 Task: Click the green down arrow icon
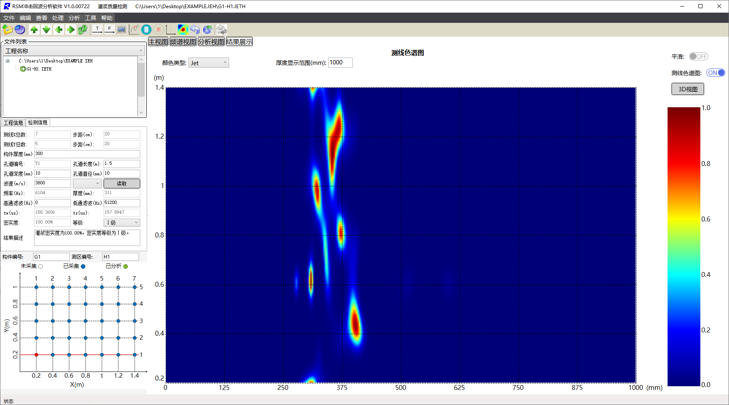tap(46, 29)
